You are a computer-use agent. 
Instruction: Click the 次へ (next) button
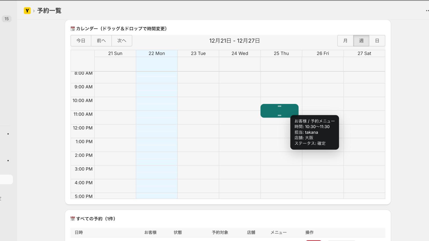[122, 41]
